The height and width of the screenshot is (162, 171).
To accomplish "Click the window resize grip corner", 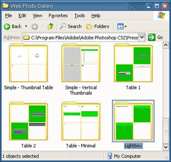I will [166, 157].
